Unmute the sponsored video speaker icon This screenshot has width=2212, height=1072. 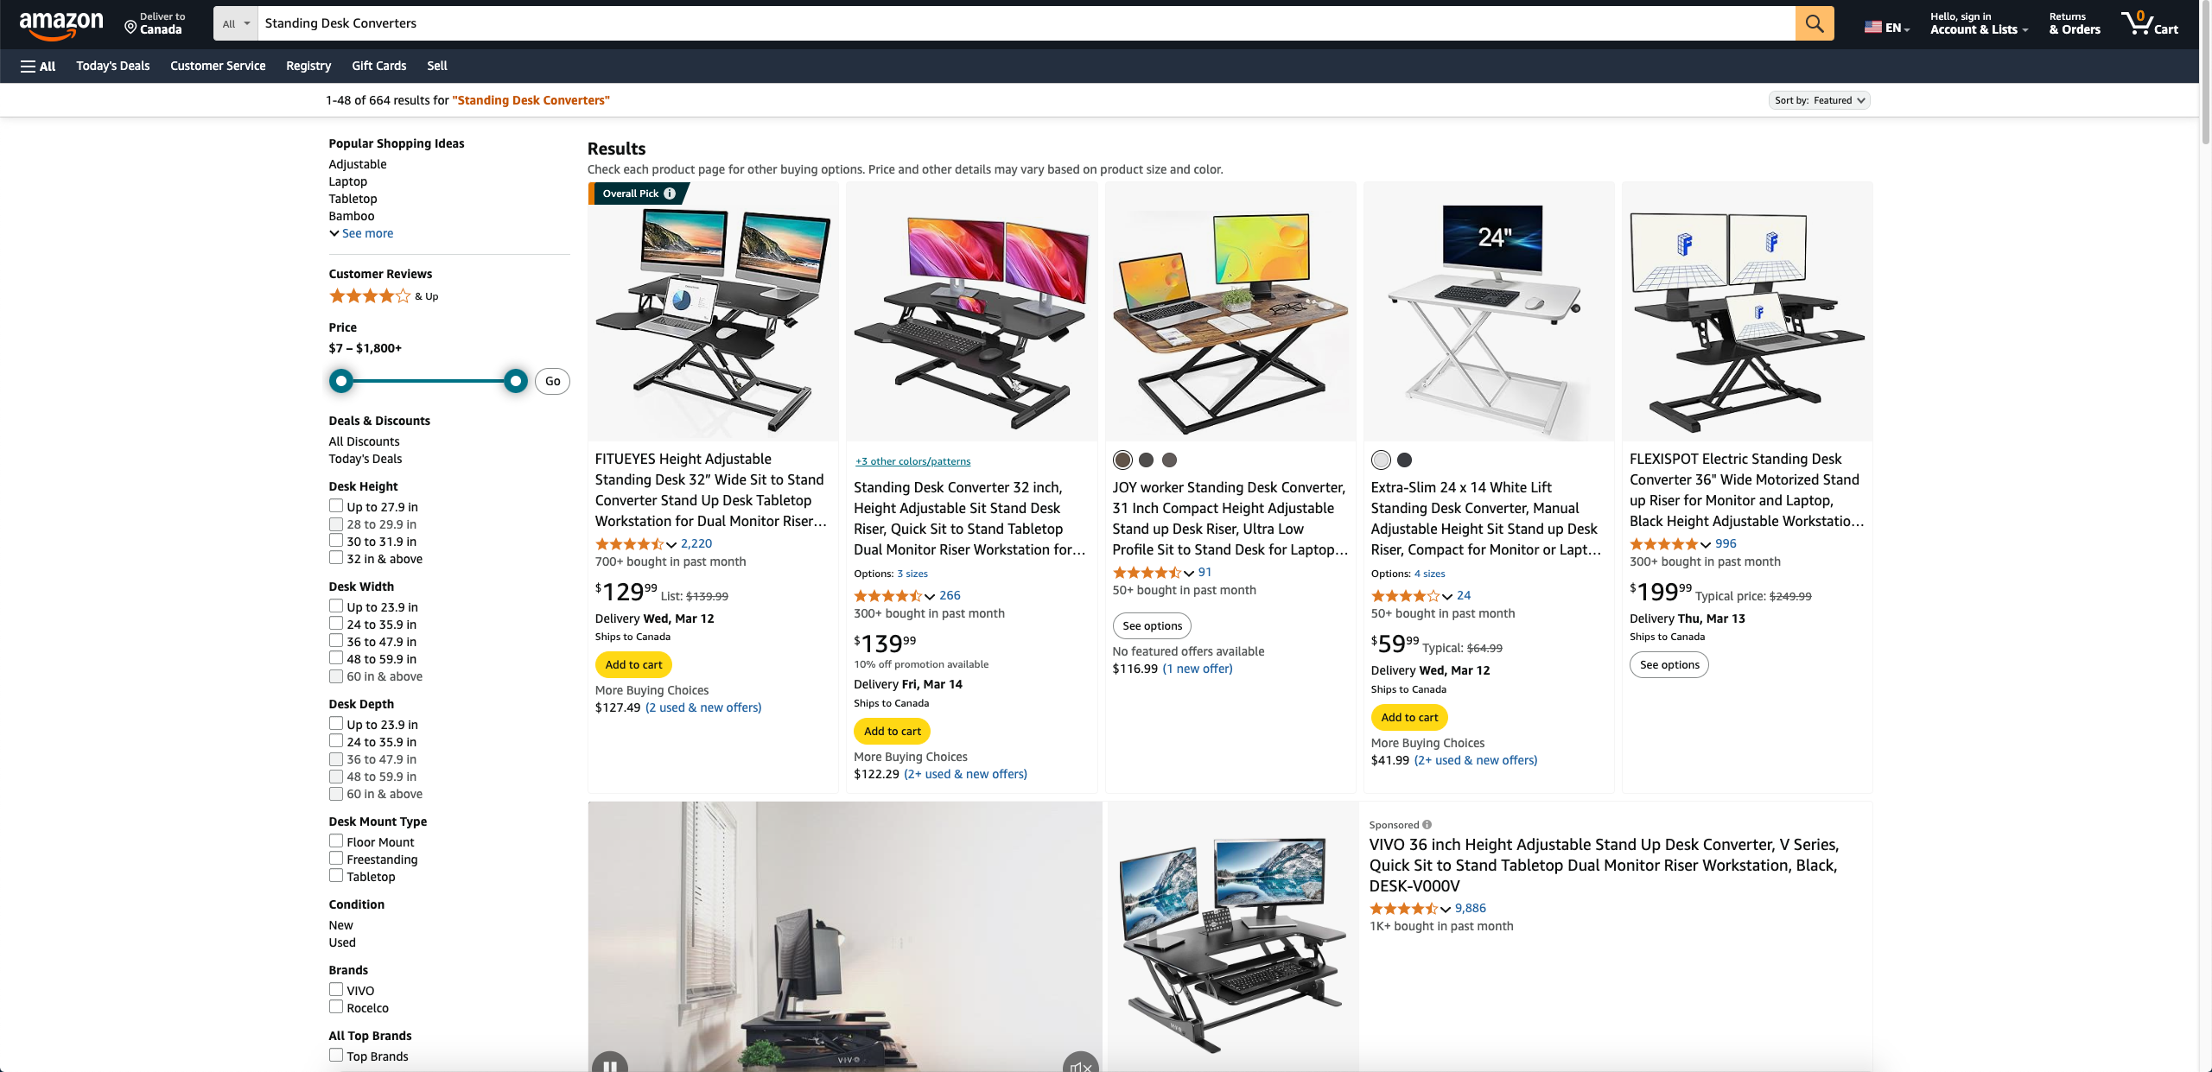click(x=1080, y=1062)
